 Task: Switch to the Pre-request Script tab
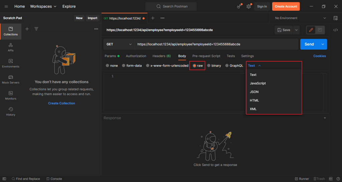(x=206, y=56)
